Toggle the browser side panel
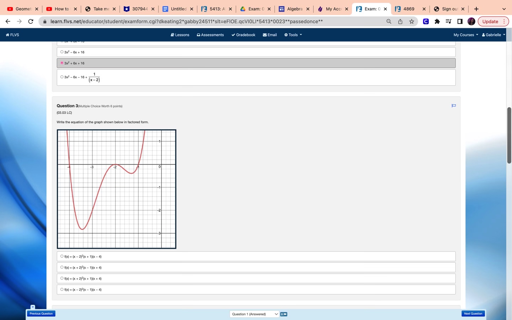This screenshot has height=320, width=512. click(x=460, y=21)
